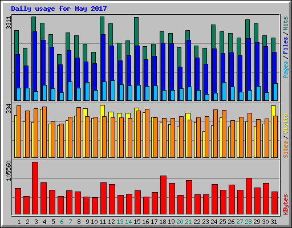
Task: Click the yellow Visits bar for day 11
Action: pos(102,111)
